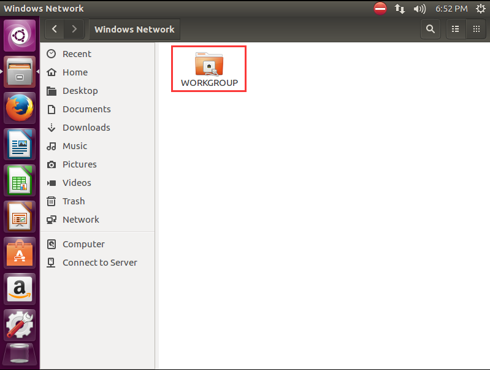Click the Pictures camera icon
The image size is (490, 370).
coord(52,164)
